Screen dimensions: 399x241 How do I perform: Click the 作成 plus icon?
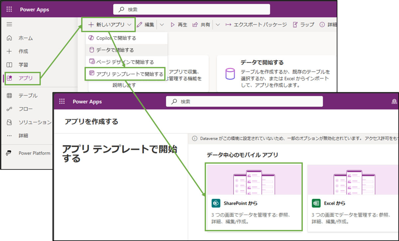tap(9, 51)
